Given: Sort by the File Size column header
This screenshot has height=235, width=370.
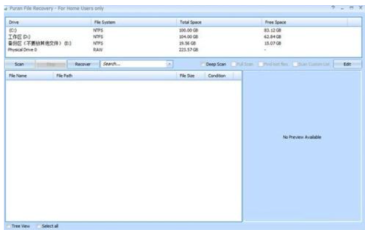Looking at the screenshot, I should [191, 76].
